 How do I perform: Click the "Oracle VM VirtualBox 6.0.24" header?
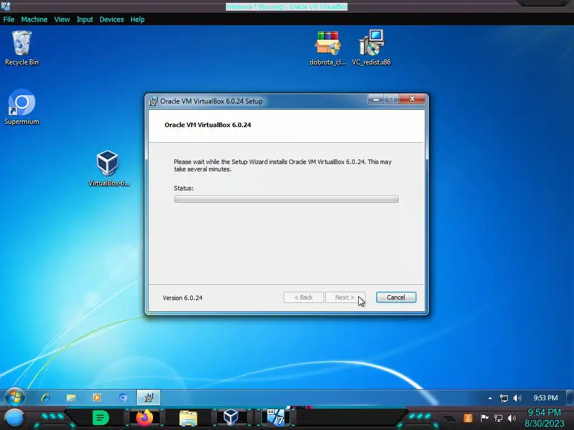[207, 125]
